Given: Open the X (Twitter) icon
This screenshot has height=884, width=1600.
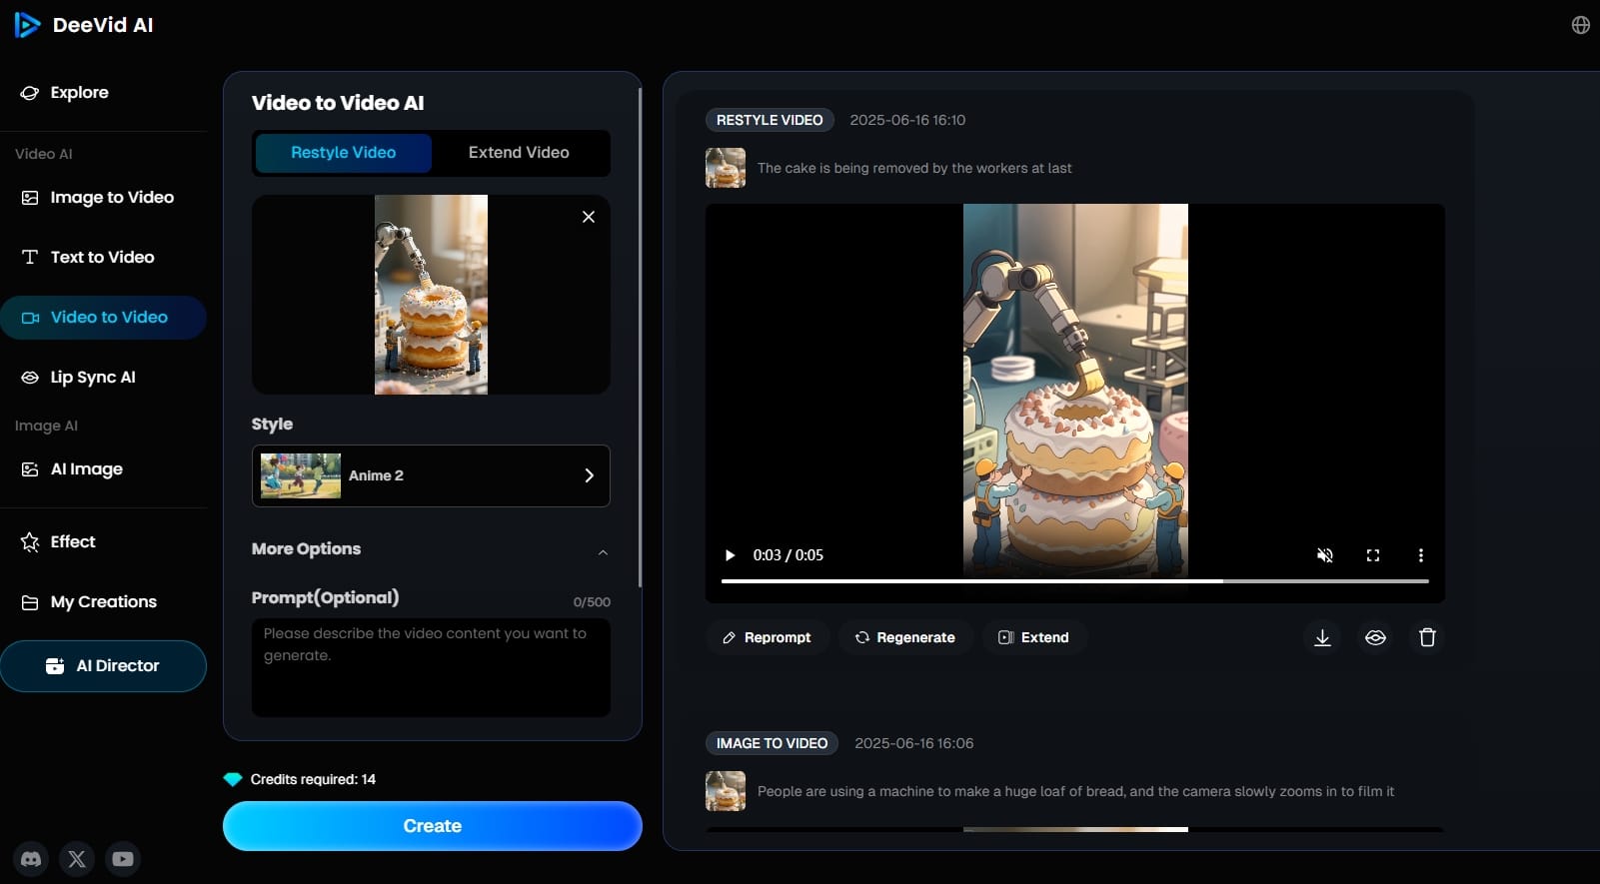Looking at the screenshot, I should 77,859.
